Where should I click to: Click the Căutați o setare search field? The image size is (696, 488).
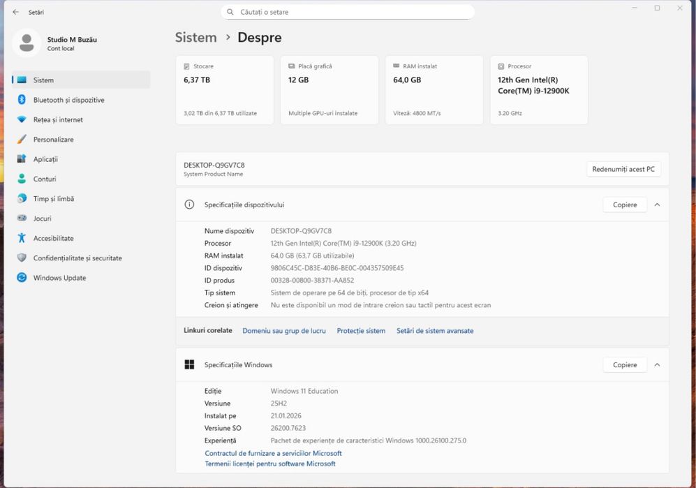[x=349, y=12]
